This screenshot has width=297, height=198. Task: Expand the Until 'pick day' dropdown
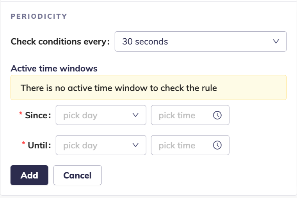pyautogui.click(x=101, y=145)
